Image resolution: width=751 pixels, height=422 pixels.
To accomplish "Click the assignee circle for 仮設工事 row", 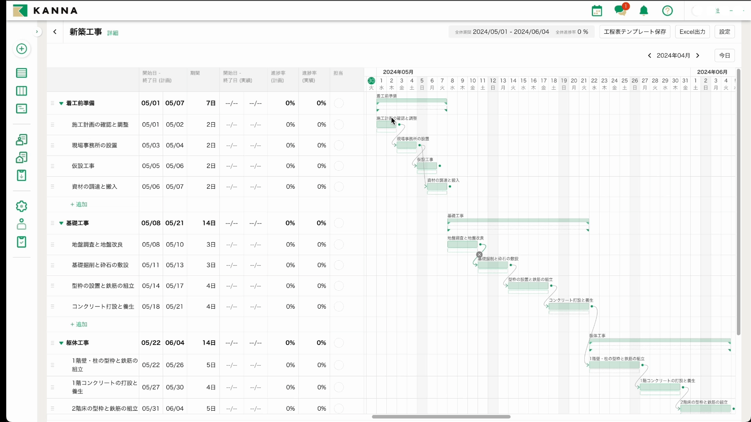I will coord(339,166).
